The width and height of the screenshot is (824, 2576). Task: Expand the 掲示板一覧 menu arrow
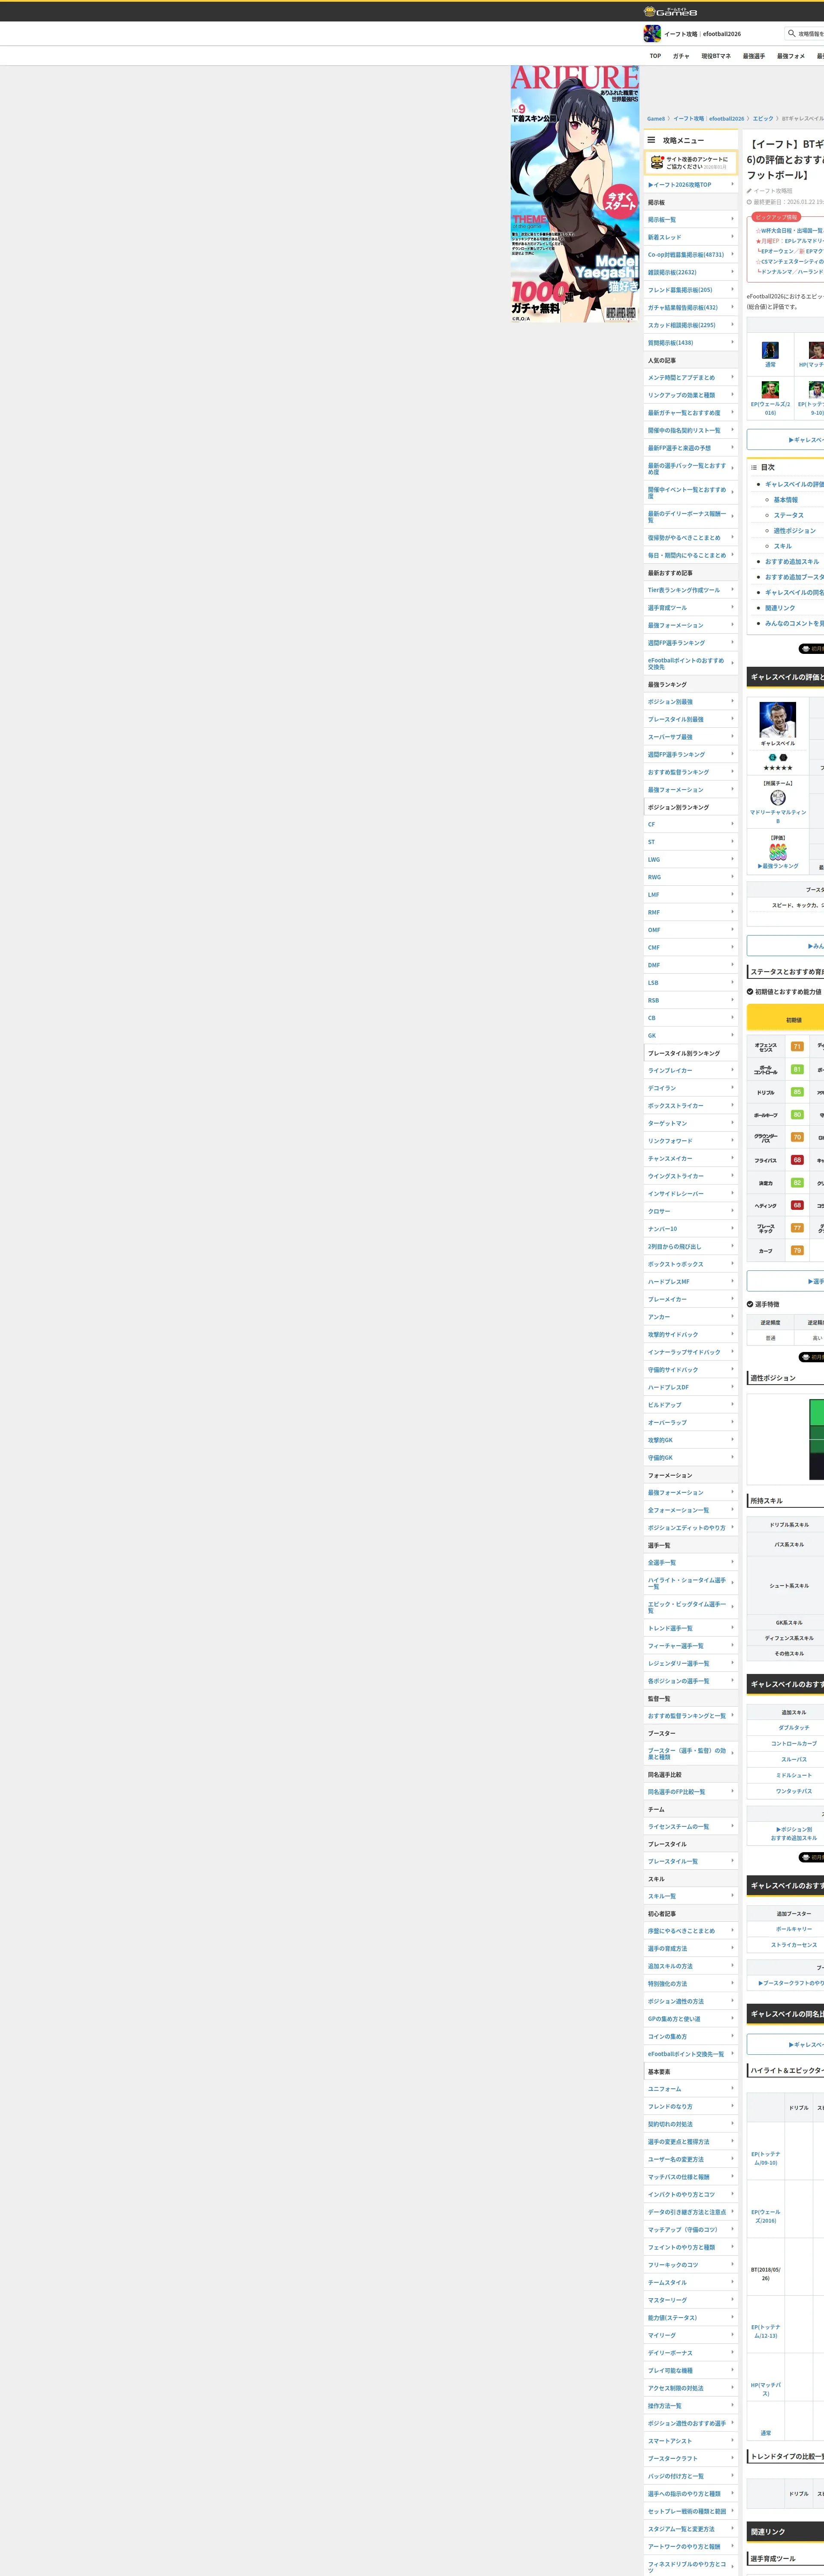[x=732, y=219]
